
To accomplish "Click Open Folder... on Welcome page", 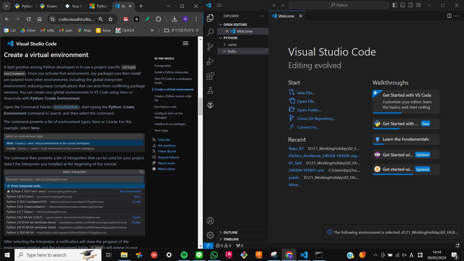I will click(309, 110).
